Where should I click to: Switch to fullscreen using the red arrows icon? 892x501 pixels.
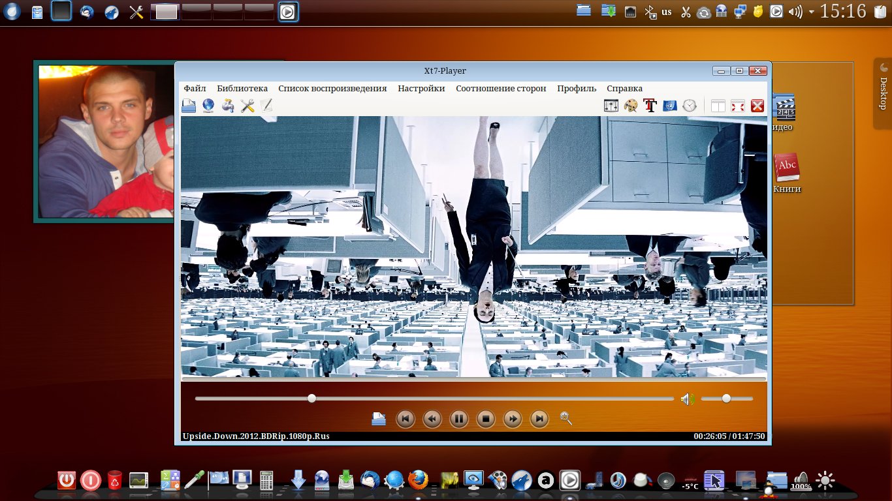(738, 106)
